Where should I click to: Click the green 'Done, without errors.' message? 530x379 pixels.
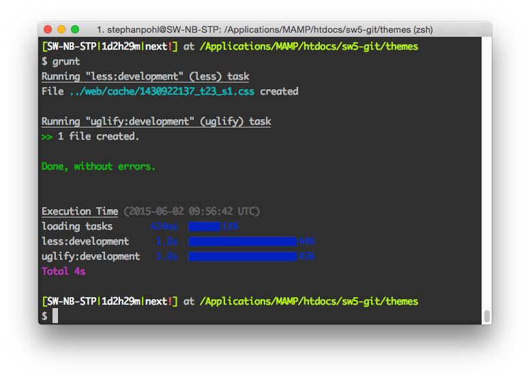pyautogui.click(x=98, y=166)
